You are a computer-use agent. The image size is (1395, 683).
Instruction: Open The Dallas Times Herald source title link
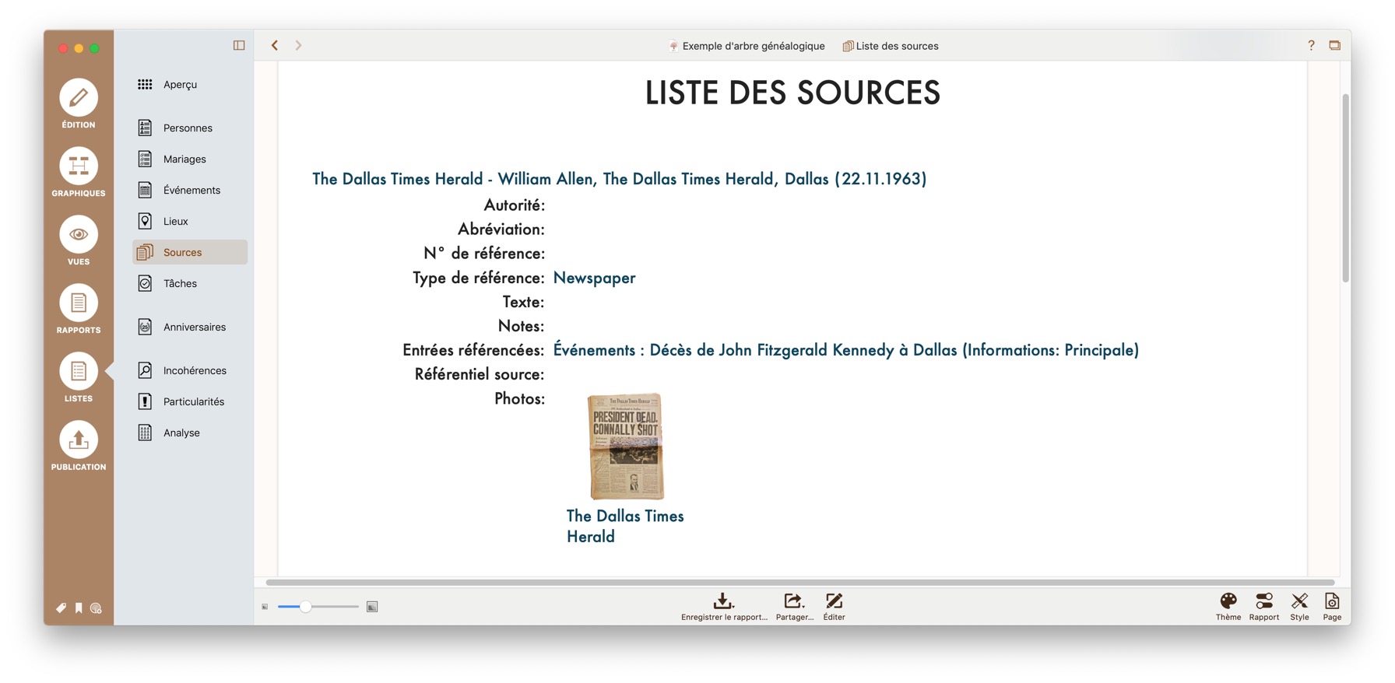tap(620, 179)
